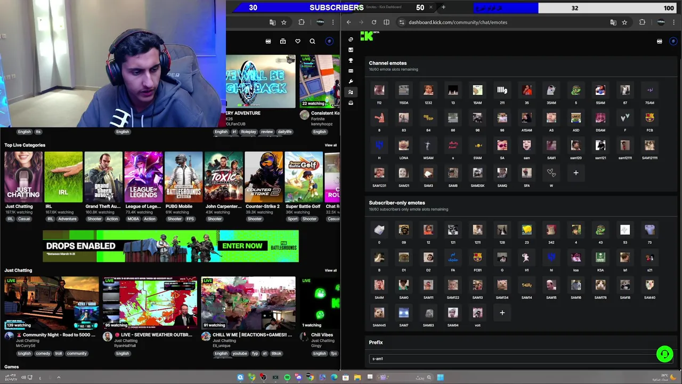Open the wrench settings item in the dashboard sidebar
This screenshot has height=384, width=682.
click(x=351, y=82)
